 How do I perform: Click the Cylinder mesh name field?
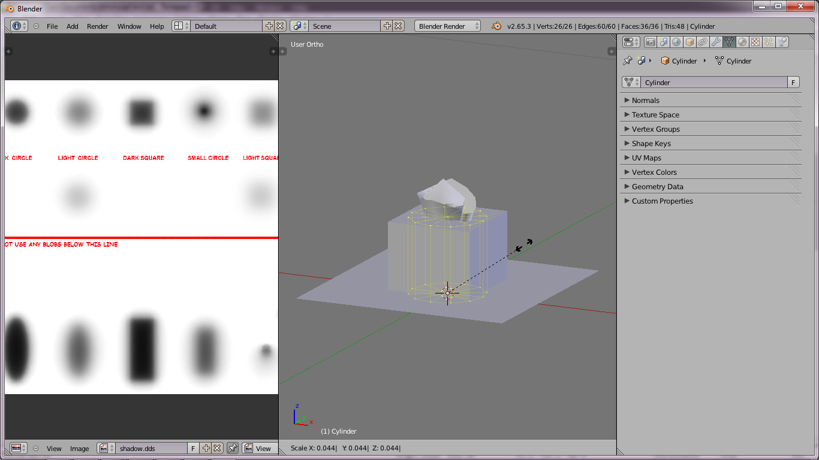[713, 83]
